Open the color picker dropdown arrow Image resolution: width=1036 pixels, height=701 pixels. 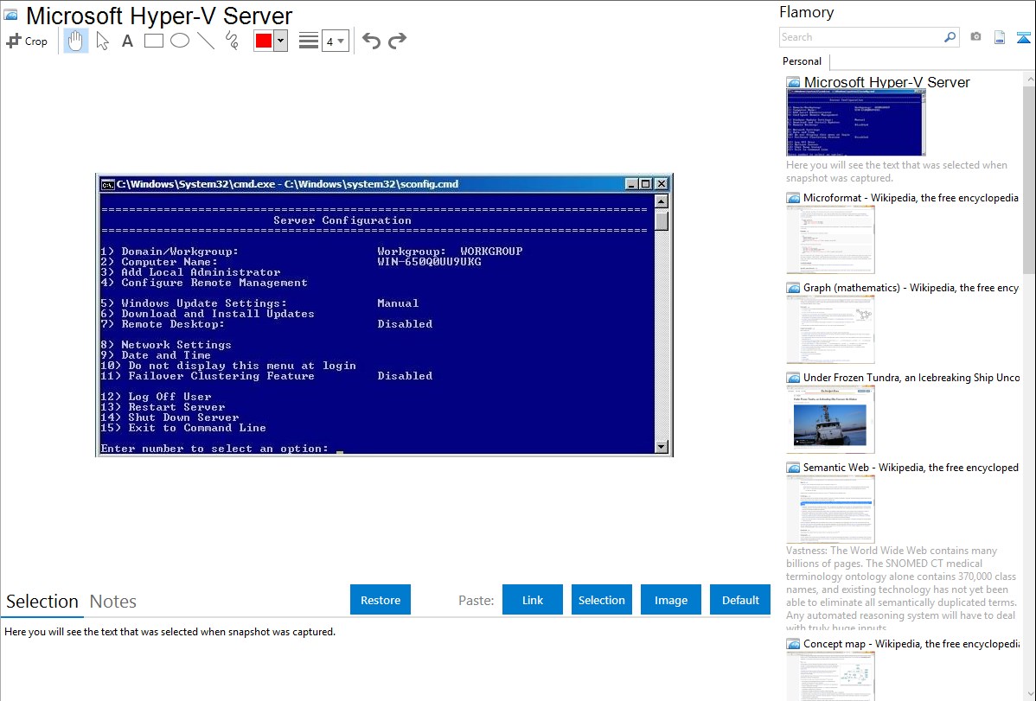pos(280,41)
